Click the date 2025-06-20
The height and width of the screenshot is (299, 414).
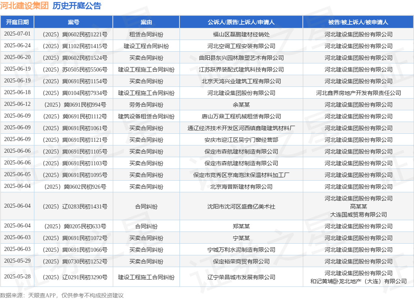tap(17, 57)
